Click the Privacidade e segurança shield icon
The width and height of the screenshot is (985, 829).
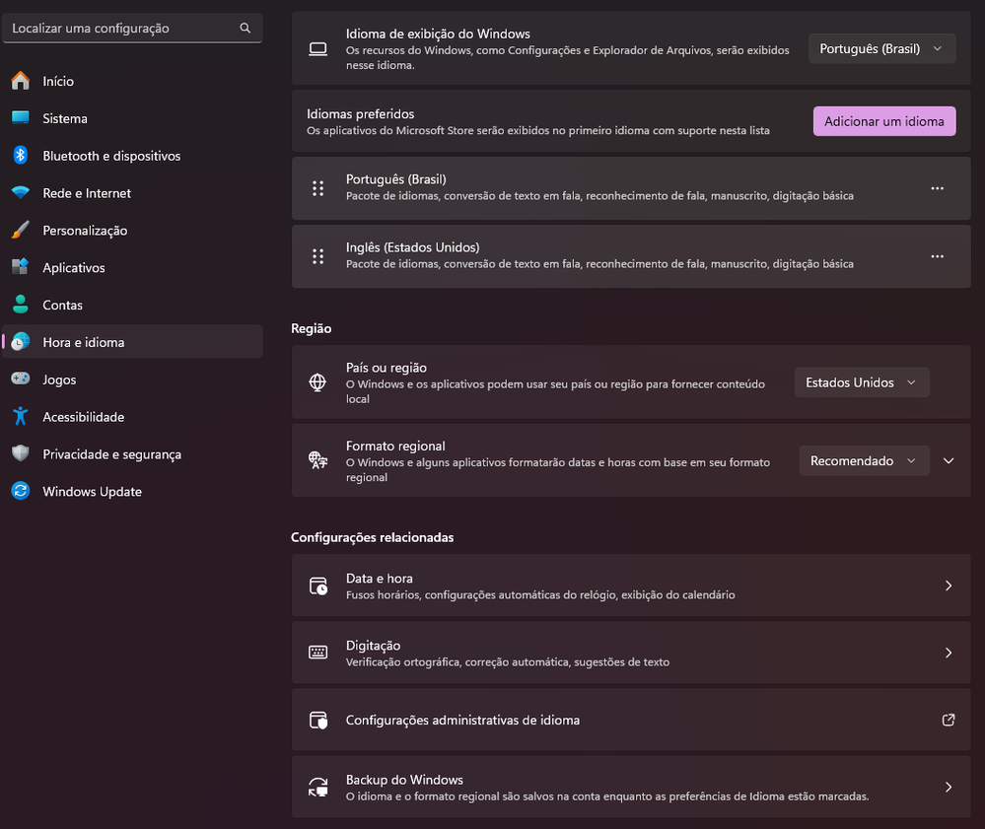pyautogui.click(x=20, y=453)
